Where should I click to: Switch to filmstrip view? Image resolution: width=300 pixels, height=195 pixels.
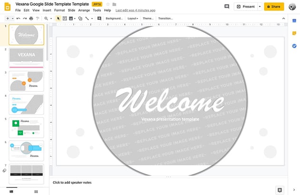(11, 191)
